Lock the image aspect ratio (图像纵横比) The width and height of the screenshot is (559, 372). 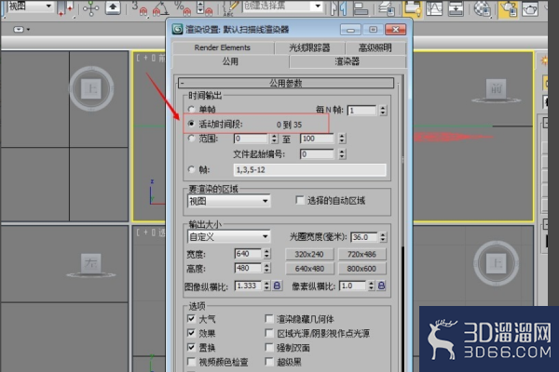277,286
